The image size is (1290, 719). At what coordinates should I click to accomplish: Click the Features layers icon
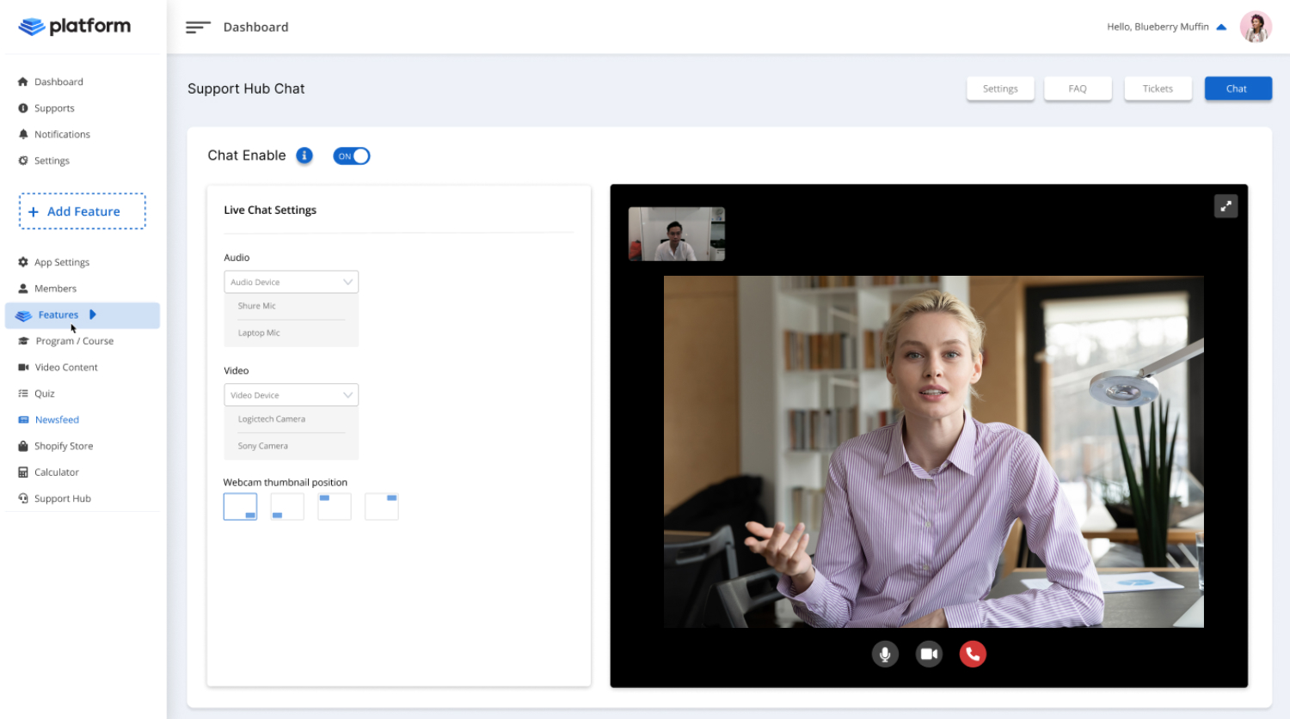tap(24, 315)
